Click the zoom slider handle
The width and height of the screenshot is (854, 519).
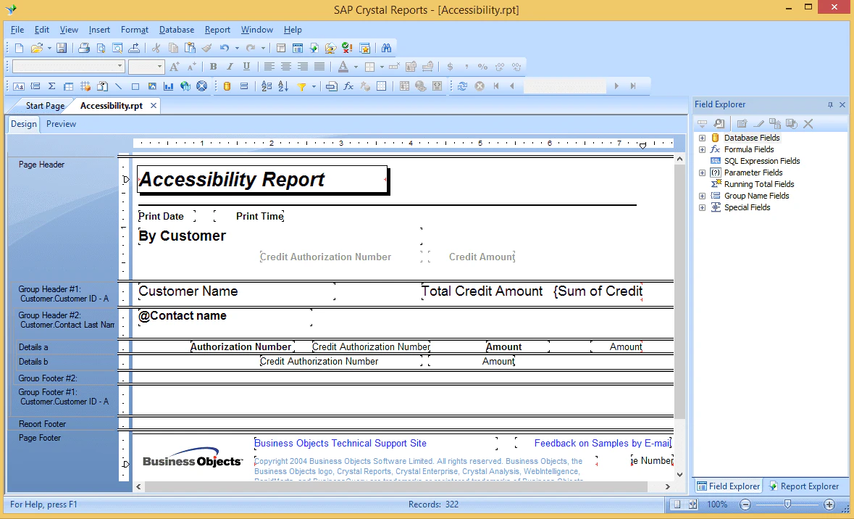[787, 505]
